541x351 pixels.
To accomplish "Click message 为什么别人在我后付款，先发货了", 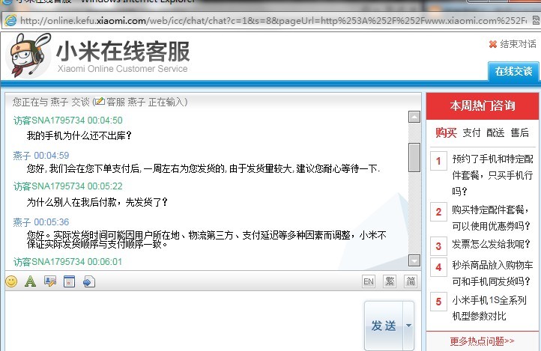I will tap(97, 202).
